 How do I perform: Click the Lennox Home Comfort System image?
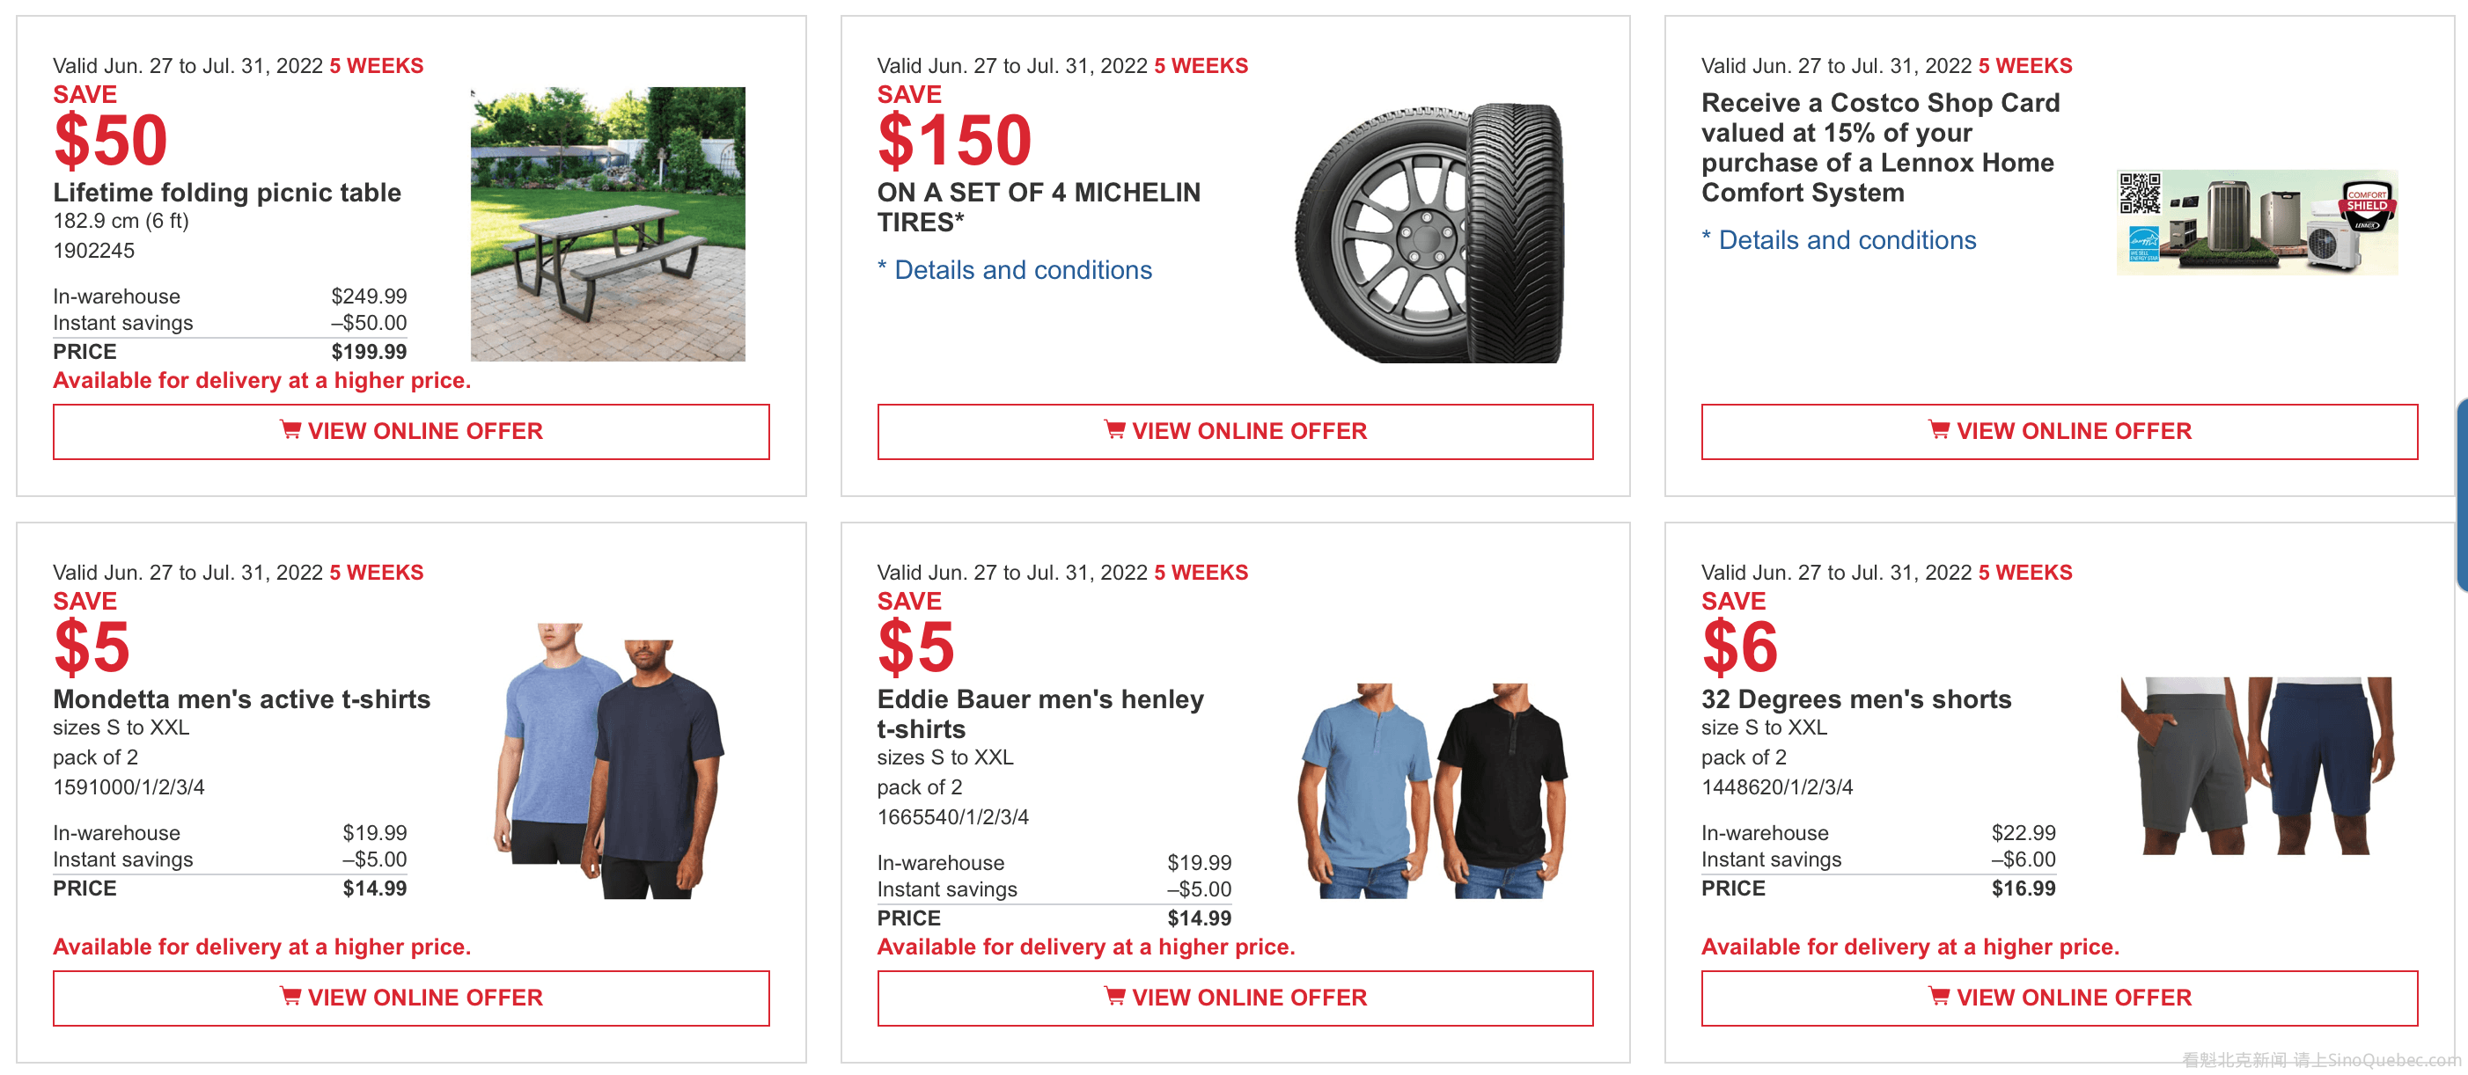click(x=2256, y=222)
